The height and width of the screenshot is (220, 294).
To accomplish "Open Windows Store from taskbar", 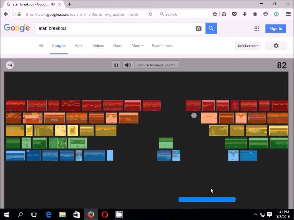I will pos(76,215).
